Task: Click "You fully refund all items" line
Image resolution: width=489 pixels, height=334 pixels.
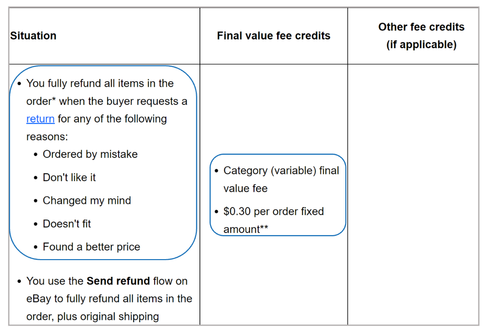Action: (x=100, y=83)
